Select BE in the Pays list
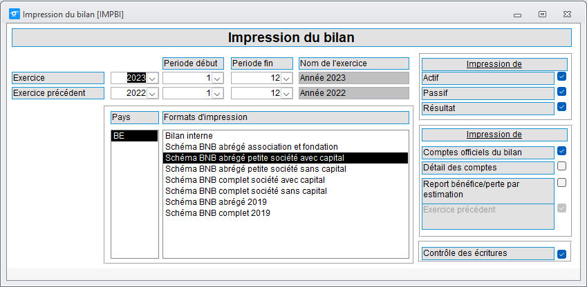 click(134, 136)
